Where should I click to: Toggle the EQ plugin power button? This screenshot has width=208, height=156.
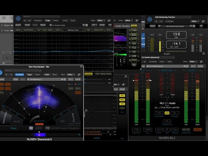click(18, 18)
